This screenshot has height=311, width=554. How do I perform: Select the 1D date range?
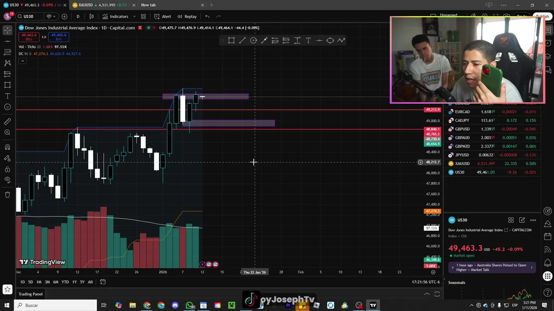pos(22,282)
